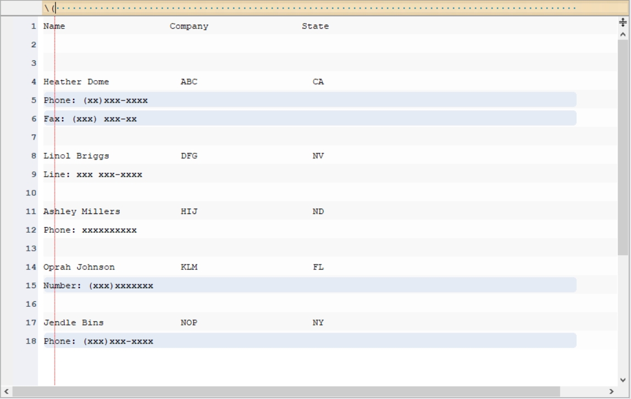
Task: Click the horizontal scrollbar thumb
Action: 286,391
